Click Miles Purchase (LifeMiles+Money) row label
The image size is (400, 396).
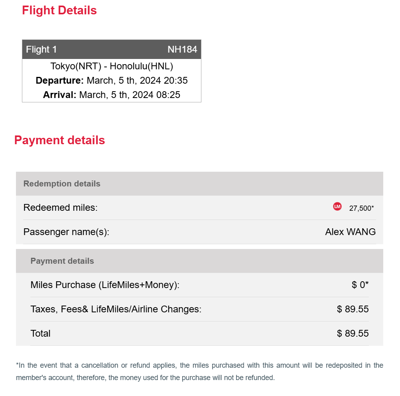[105, 285]
